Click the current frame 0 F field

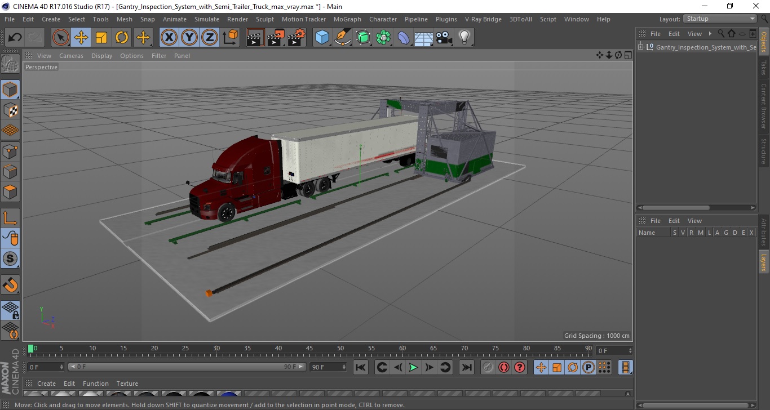click(614, 350)
